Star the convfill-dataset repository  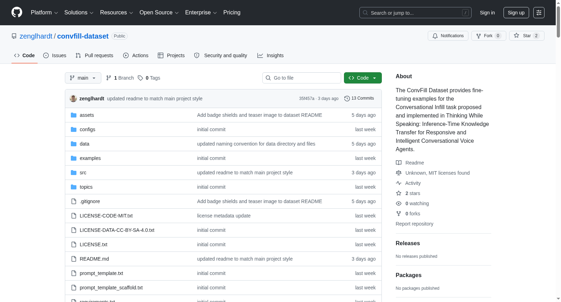point(527,36)
